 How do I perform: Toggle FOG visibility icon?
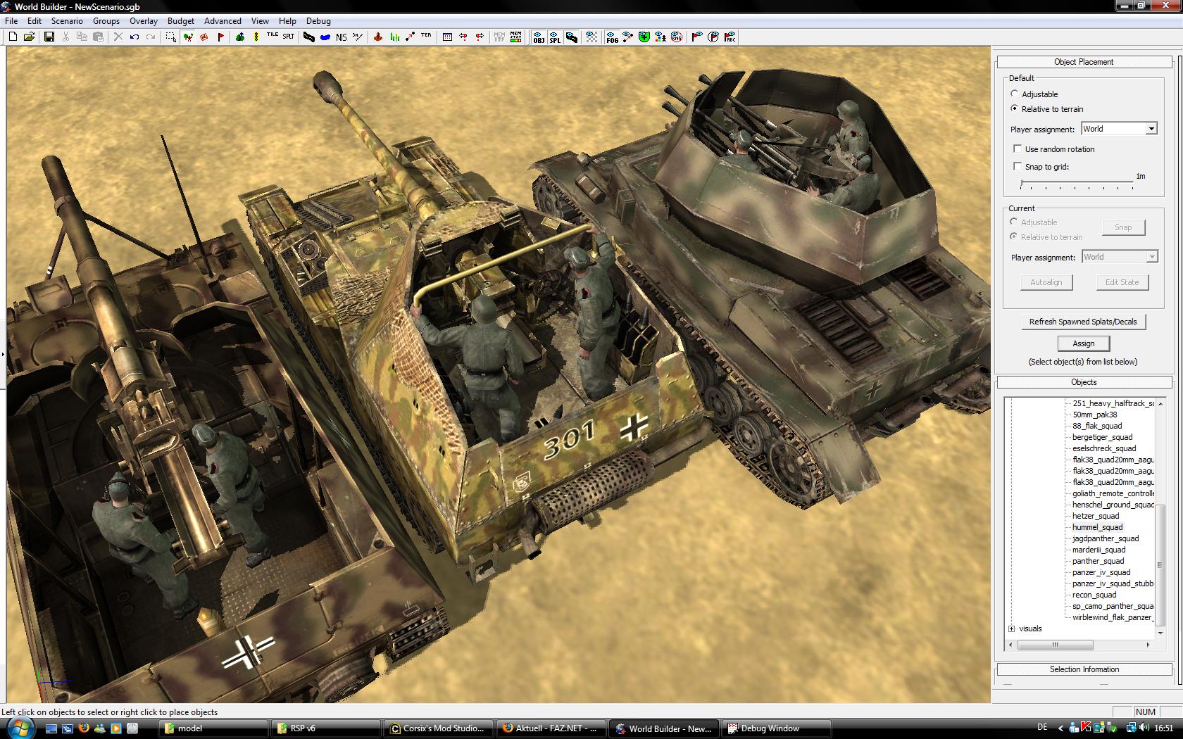coord(612,37)
